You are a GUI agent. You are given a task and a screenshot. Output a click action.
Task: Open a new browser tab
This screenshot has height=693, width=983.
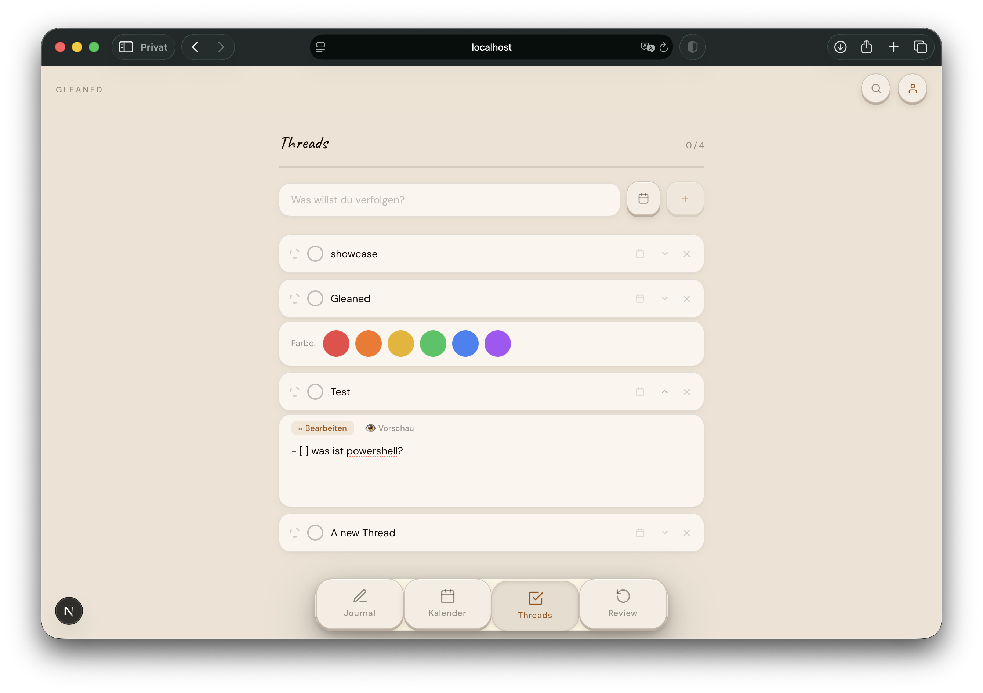point(893,47)
